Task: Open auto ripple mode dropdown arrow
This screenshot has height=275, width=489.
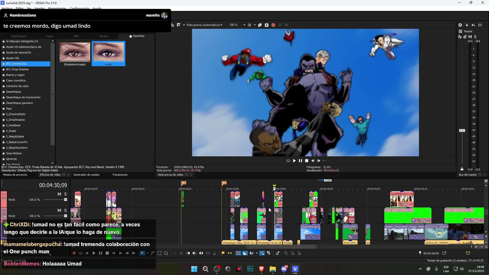Action: [x=257, y=253]
